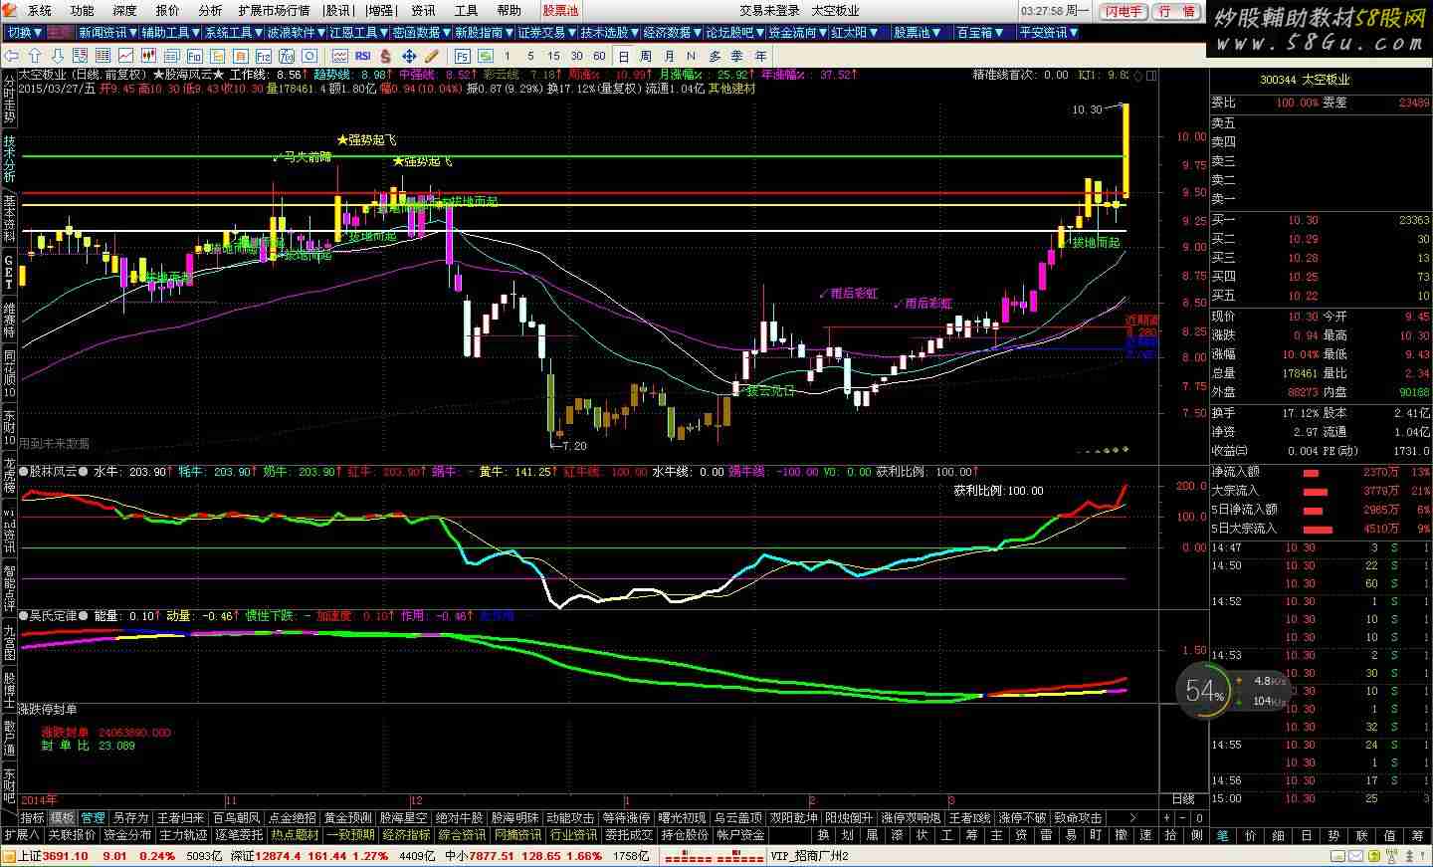The width and height of the screenshot is (1433, 867).
Task: Click the wavy indicator chart icon
Action: point(340,56)
